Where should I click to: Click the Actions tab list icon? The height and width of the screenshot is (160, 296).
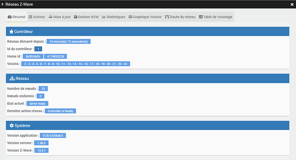pyautogui.click(x=31, y=17)
